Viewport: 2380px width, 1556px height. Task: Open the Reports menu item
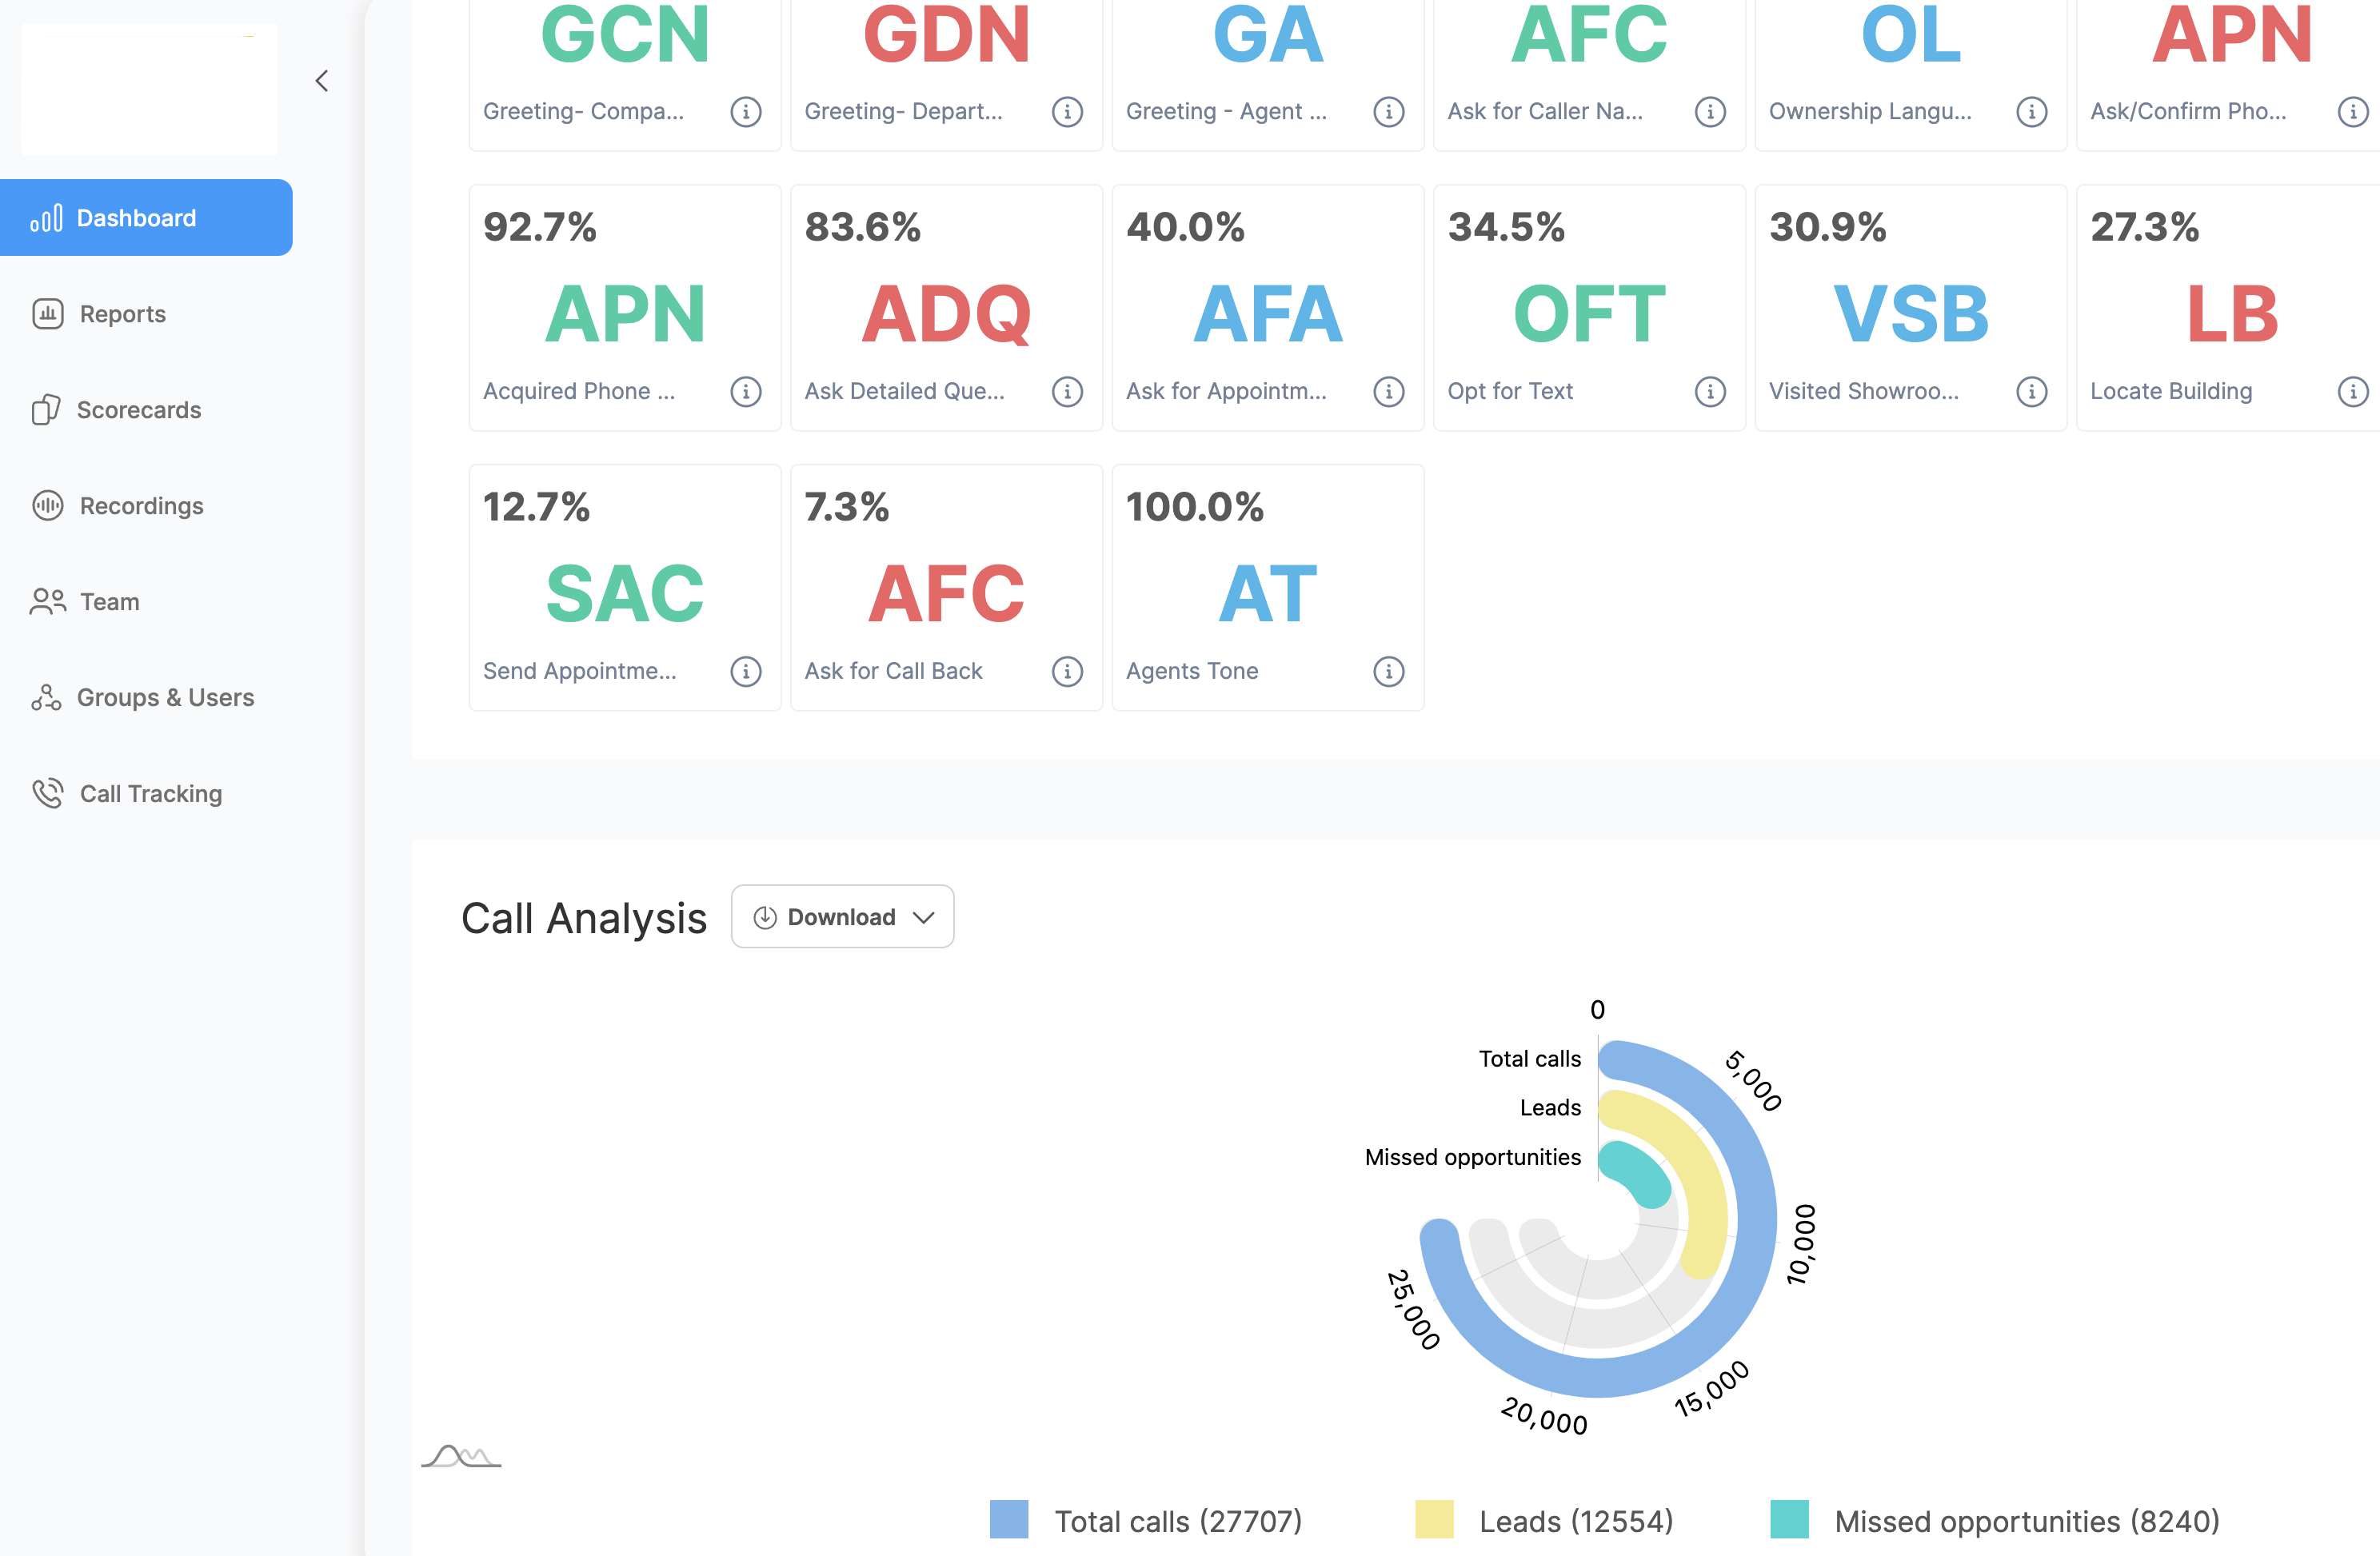pos(122,314)
